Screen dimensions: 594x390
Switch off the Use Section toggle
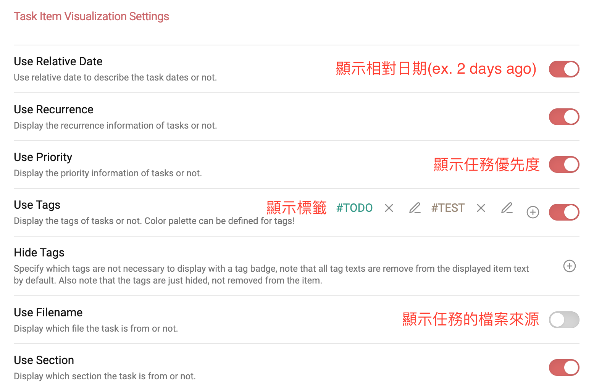564,367
